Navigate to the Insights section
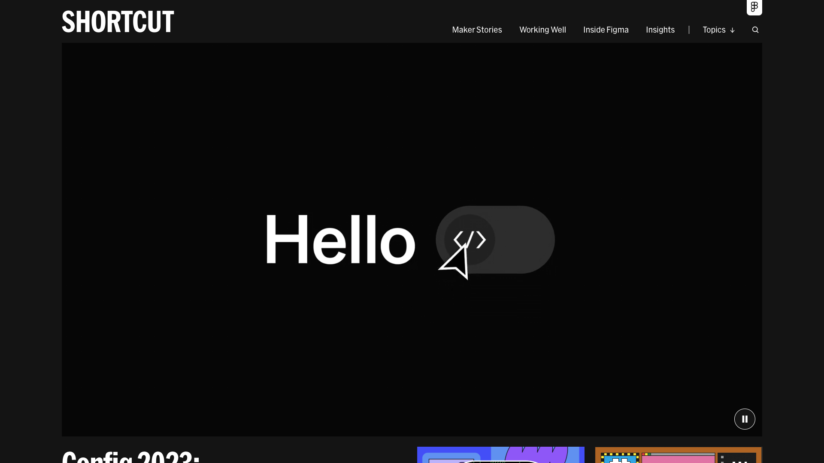The width and height of the screenshot is (824, 463). point(660,30)
